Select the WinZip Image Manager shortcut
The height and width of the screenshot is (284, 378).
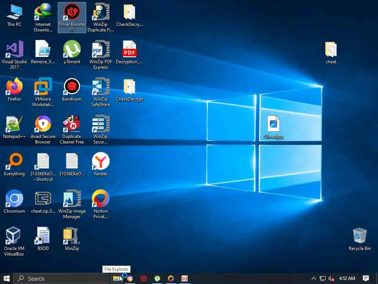click(x=72, y=204)
